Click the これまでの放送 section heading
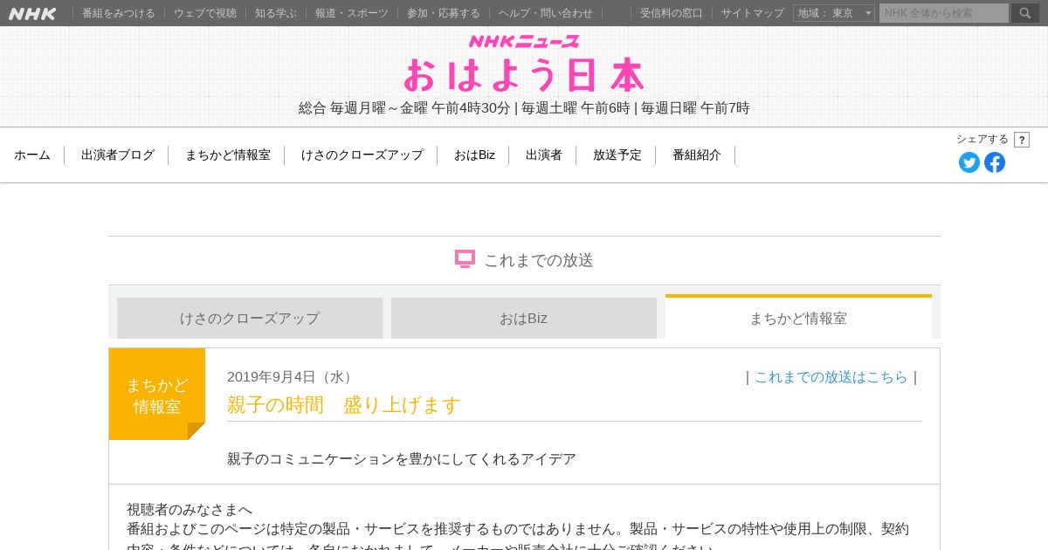 (x=539, y=259)
